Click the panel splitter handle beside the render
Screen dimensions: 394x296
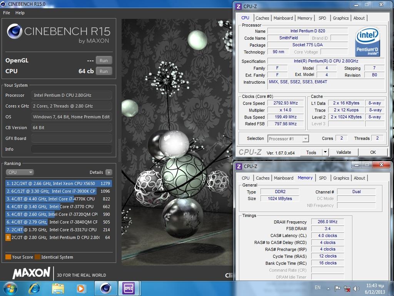pyautogui.click(x=119, y=150)
